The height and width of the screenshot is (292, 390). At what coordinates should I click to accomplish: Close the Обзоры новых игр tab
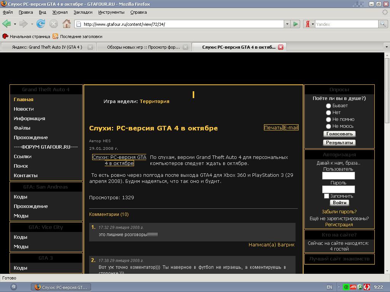coord(185,47)
